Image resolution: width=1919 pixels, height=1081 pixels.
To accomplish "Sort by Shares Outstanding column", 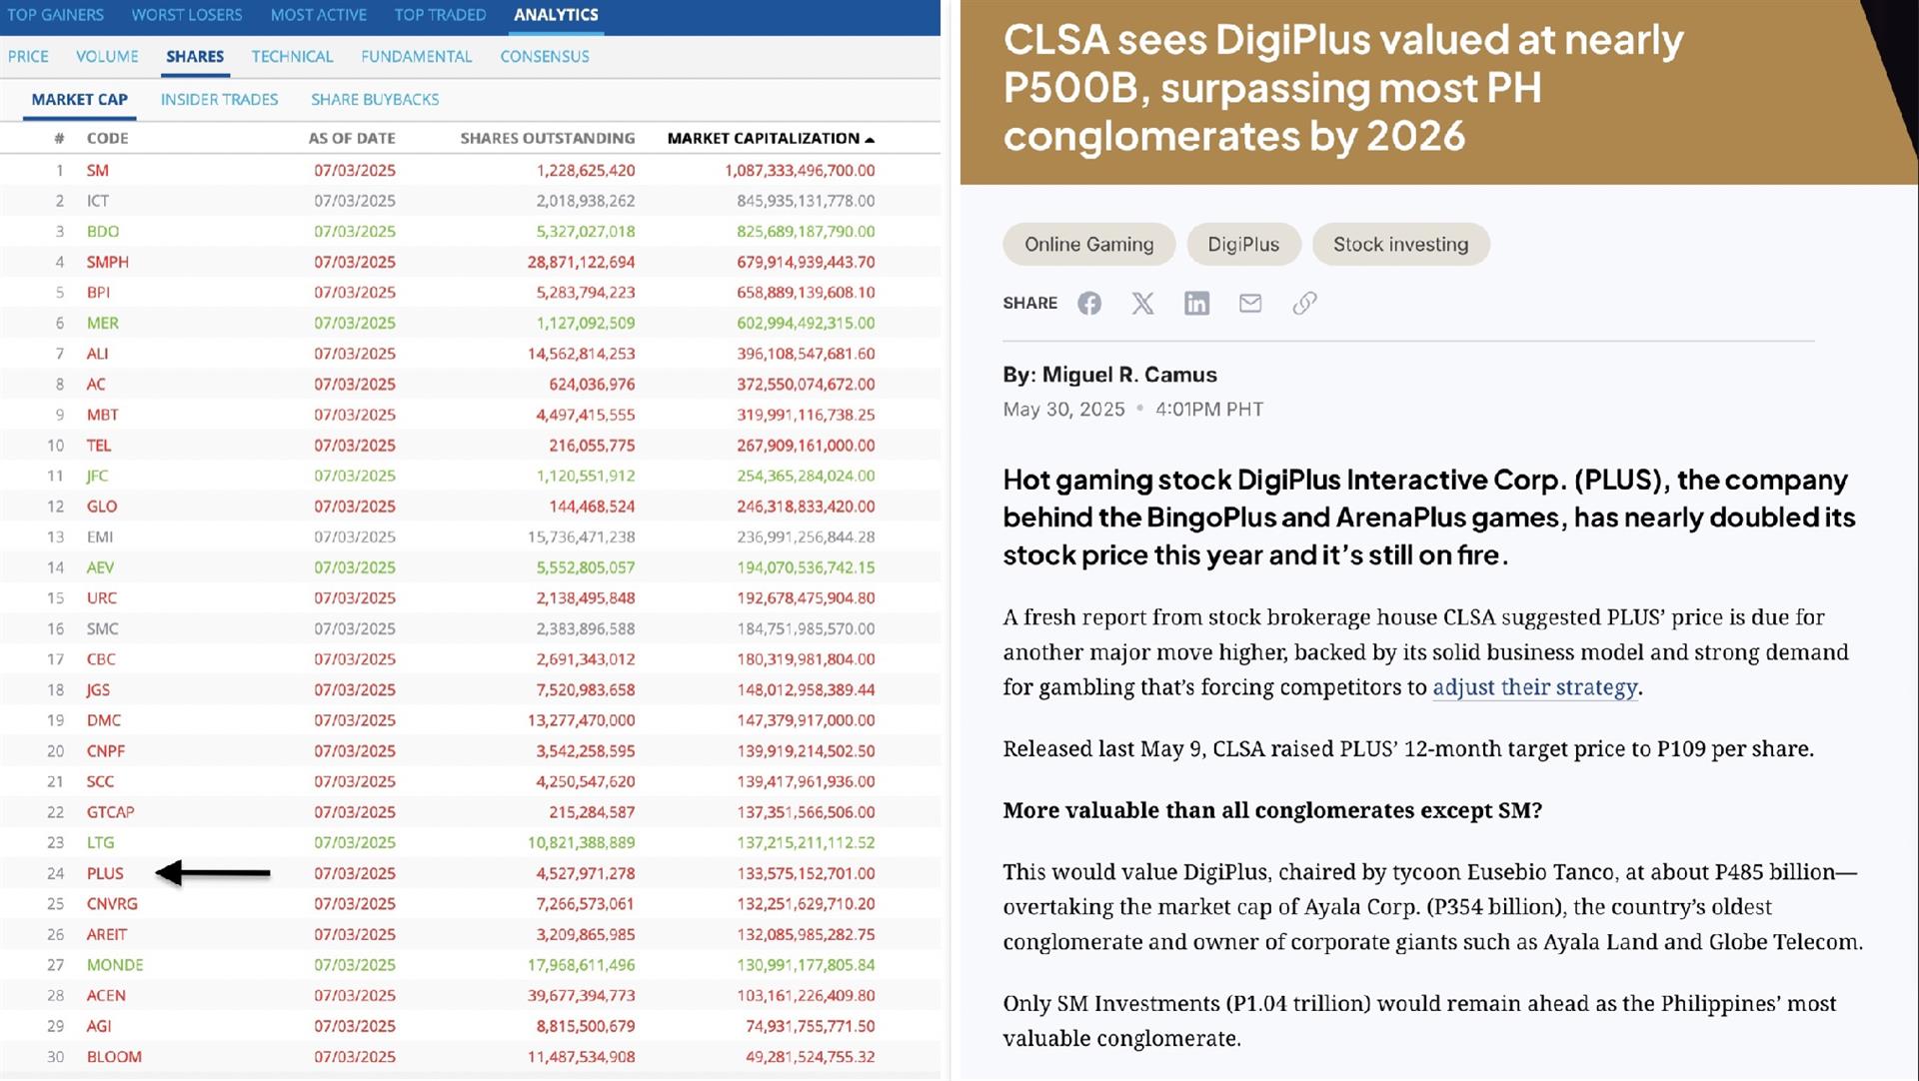I will (547, 139).
